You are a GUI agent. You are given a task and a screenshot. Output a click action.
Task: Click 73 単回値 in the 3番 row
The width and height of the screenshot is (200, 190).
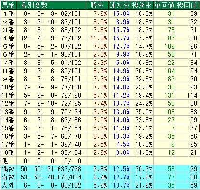[x=171, y=30]
